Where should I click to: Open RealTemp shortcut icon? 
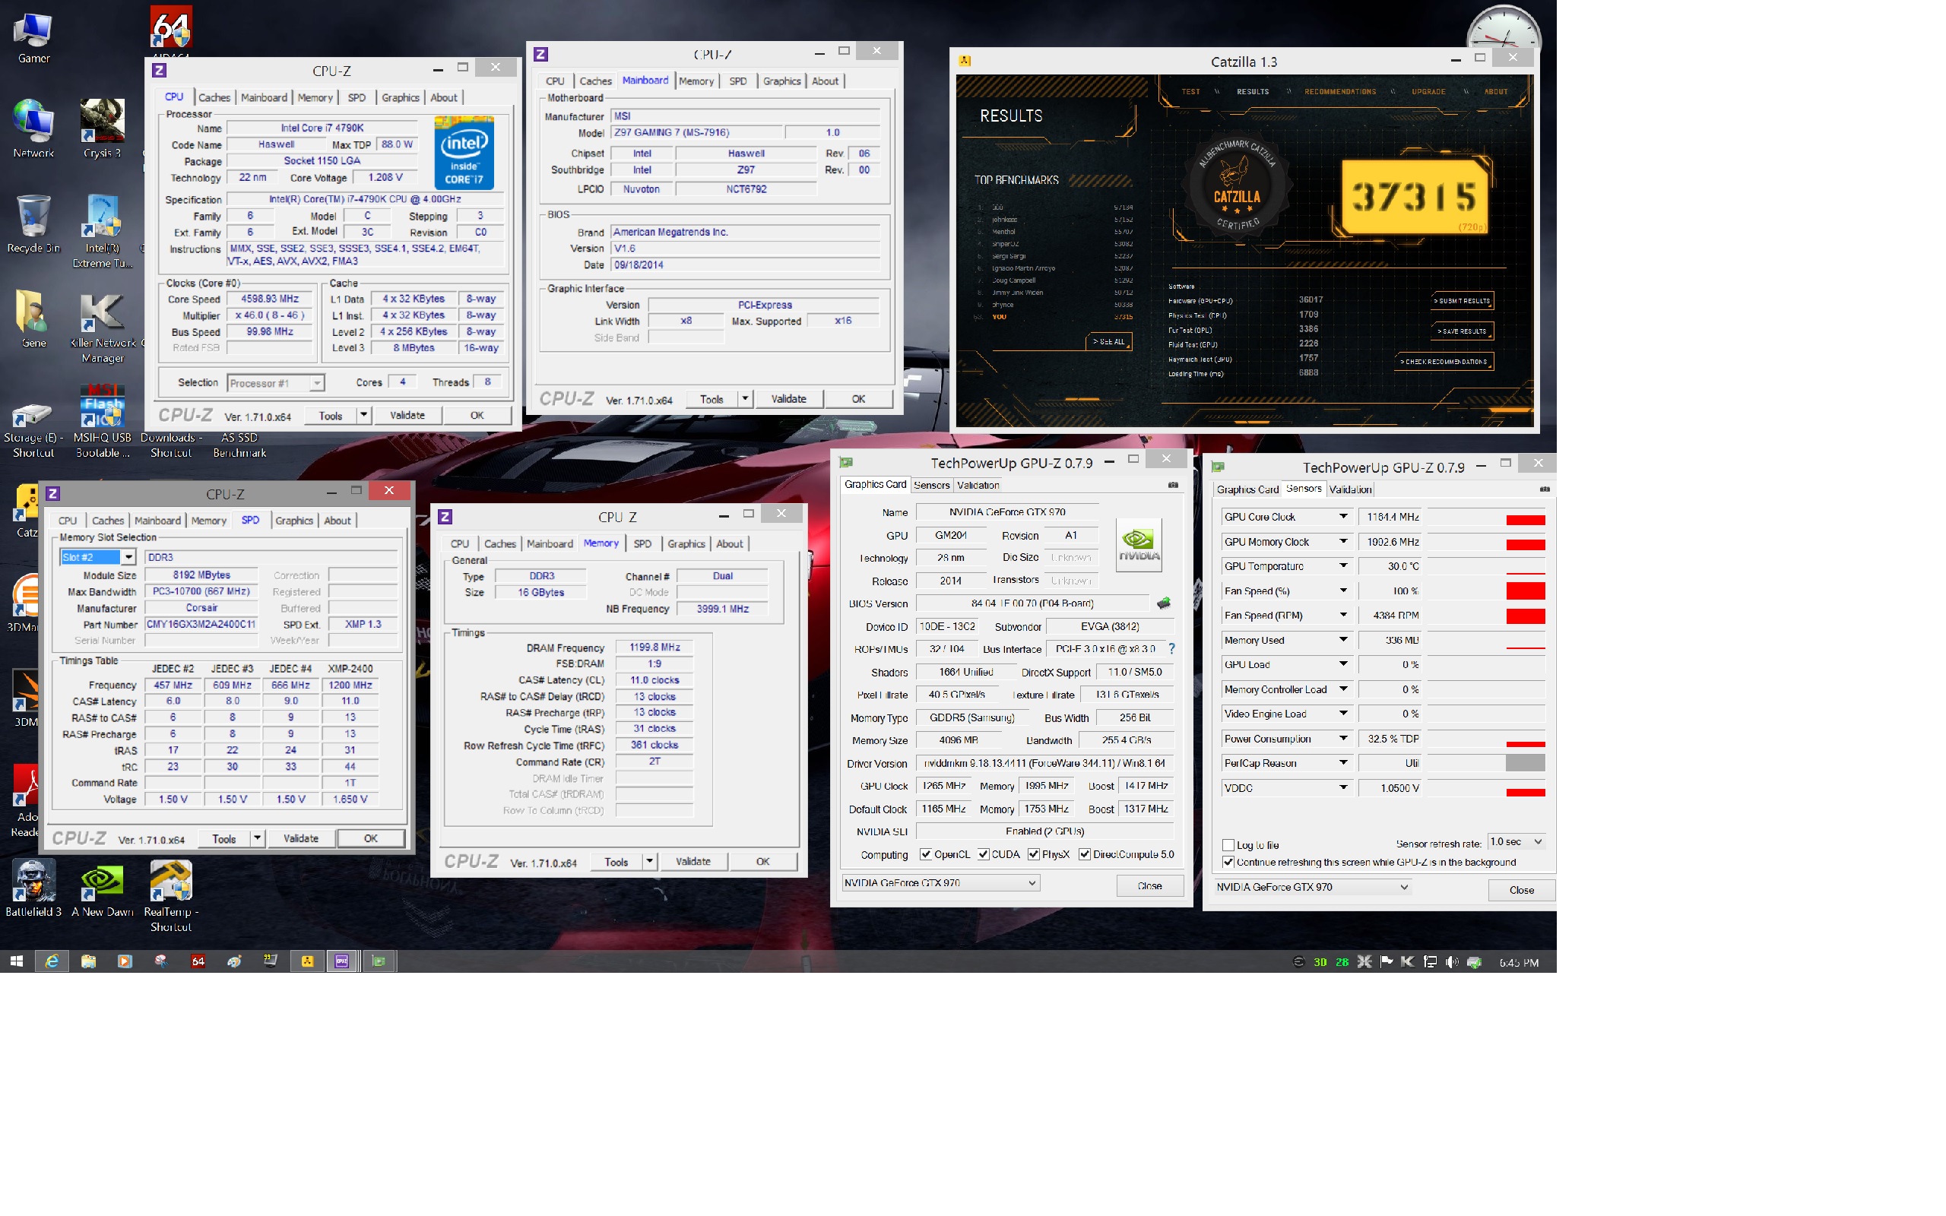coord(170,896)
